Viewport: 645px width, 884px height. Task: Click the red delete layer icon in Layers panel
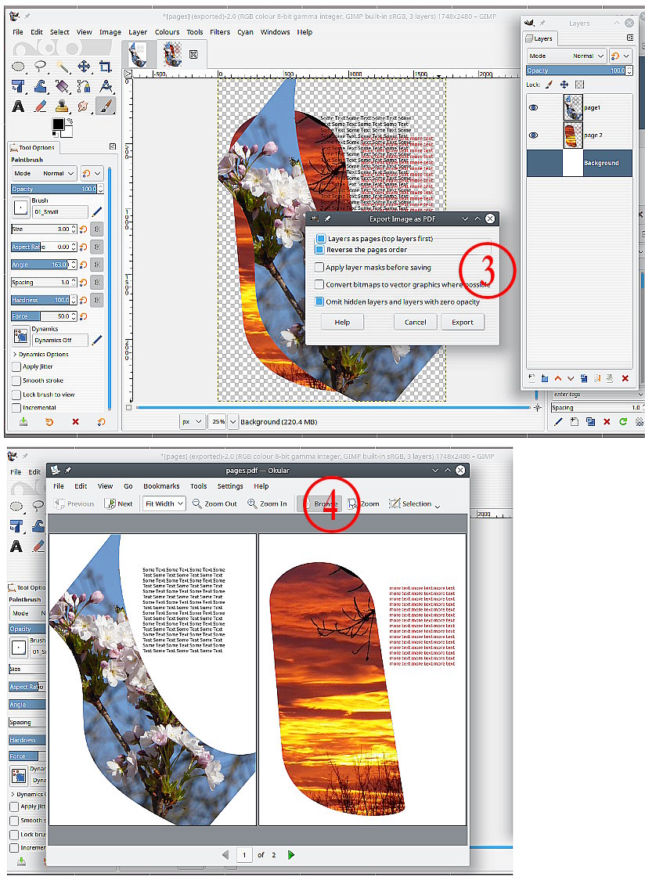(625, 378)
